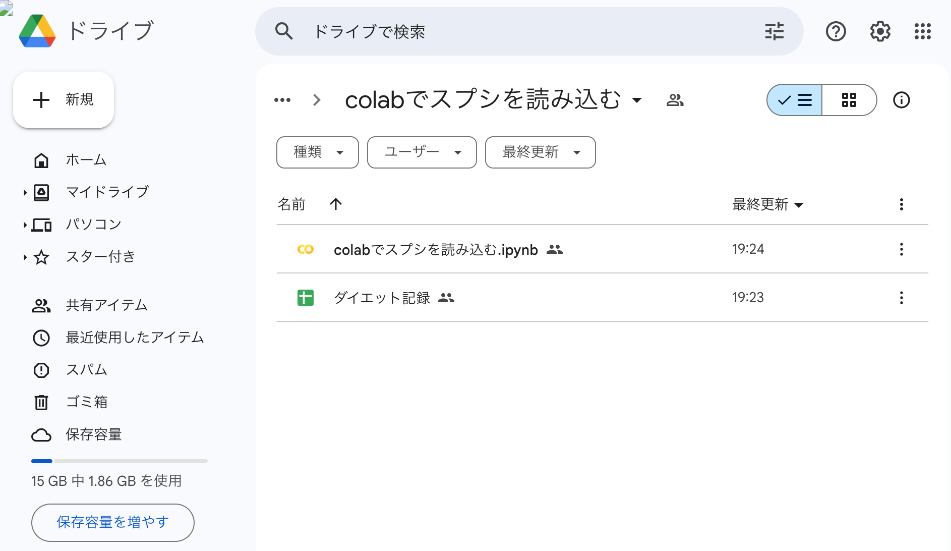Open the Colab notebook file icon

(x=306, y=249)
